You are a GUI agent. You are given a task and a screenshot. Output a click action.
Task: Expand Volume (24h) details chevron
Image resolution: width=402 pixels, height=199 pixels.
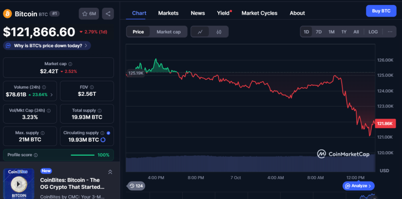[x=52, y=94]
